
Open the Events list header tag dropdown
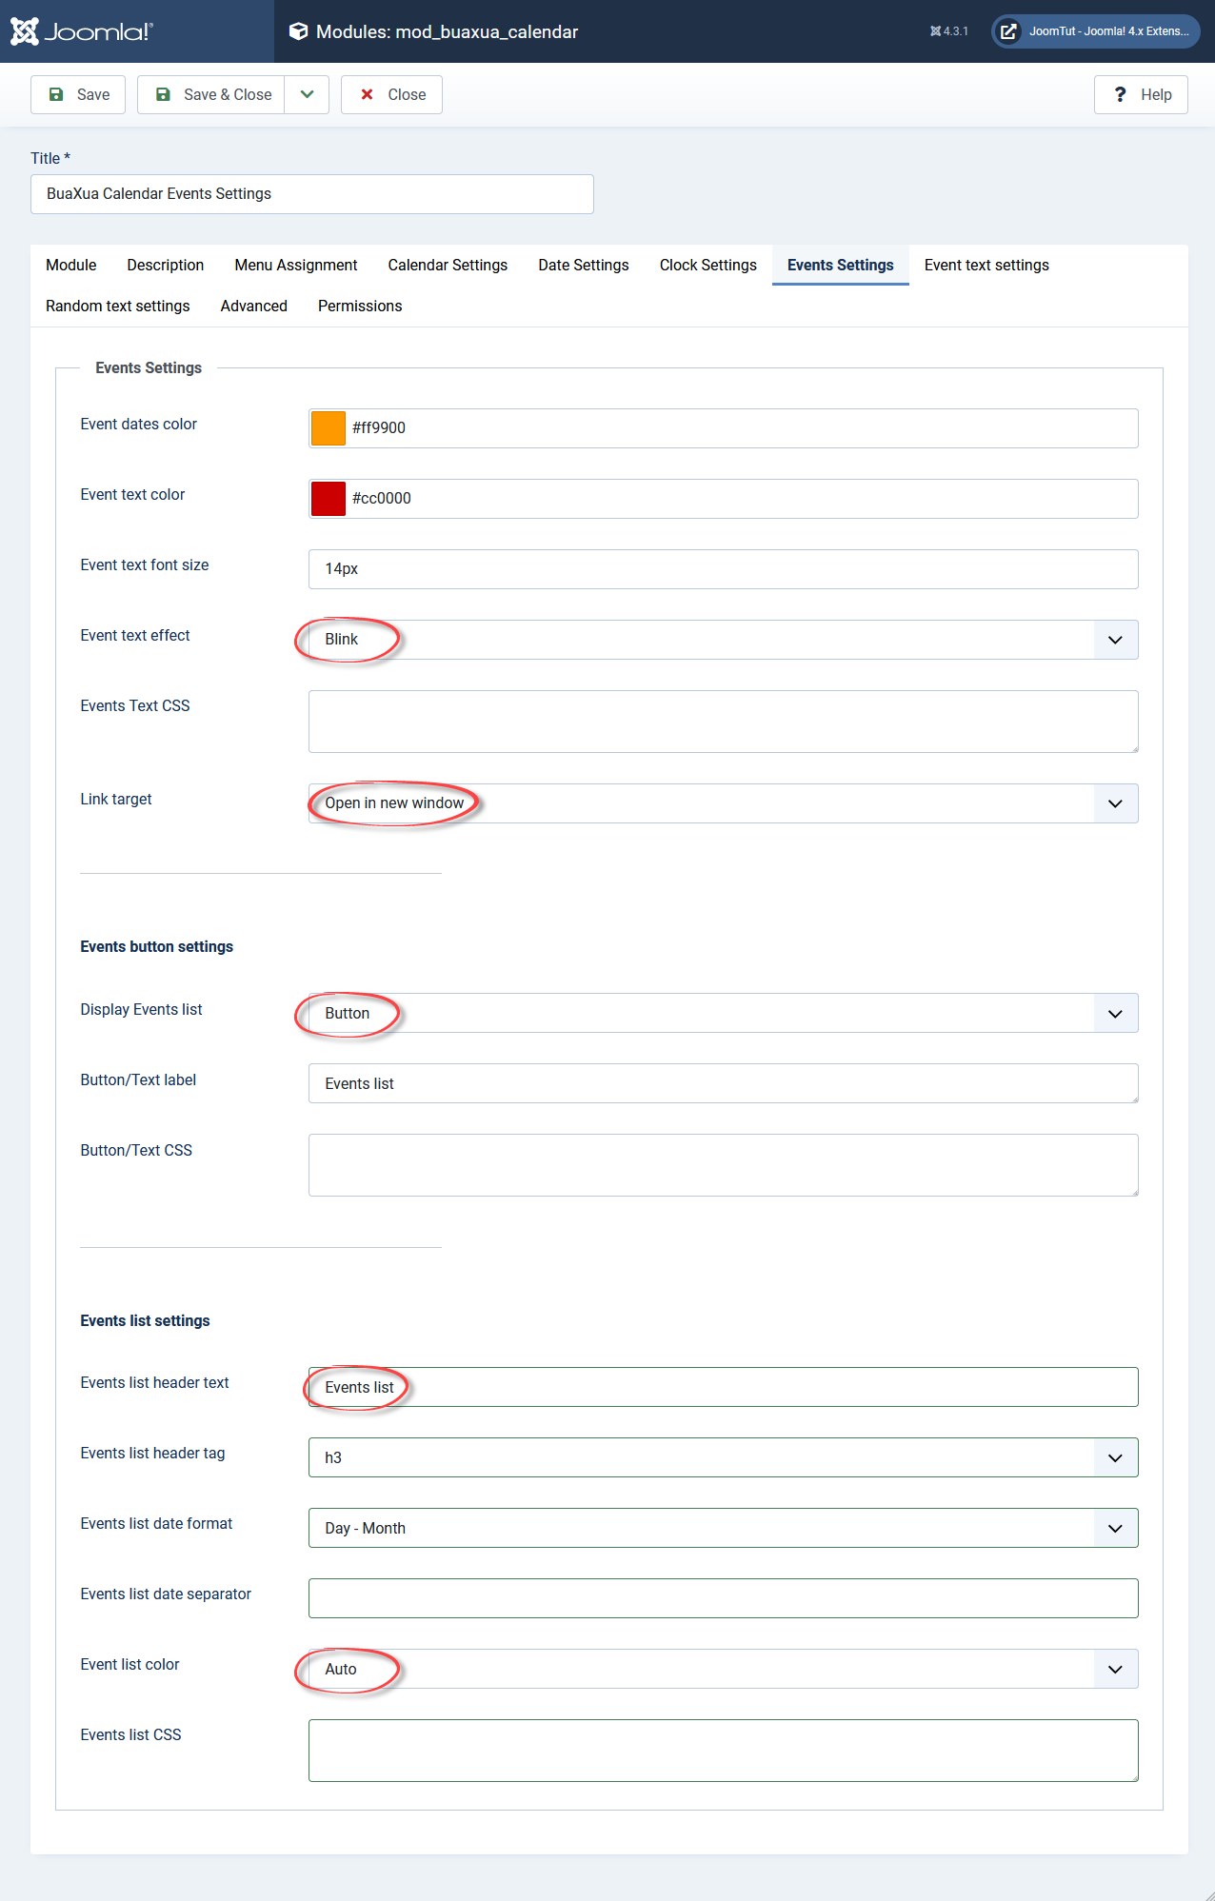pyautogui.click(x=724, y=1457)
